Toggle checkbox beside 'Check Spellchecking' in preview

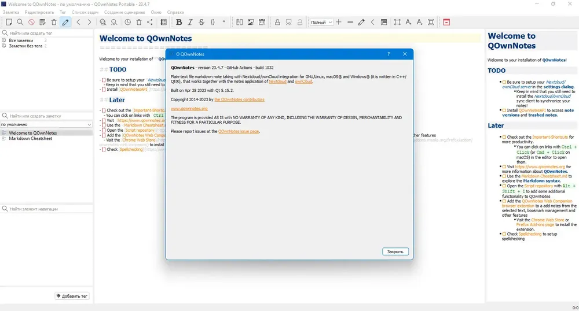[x=504, y=234]
